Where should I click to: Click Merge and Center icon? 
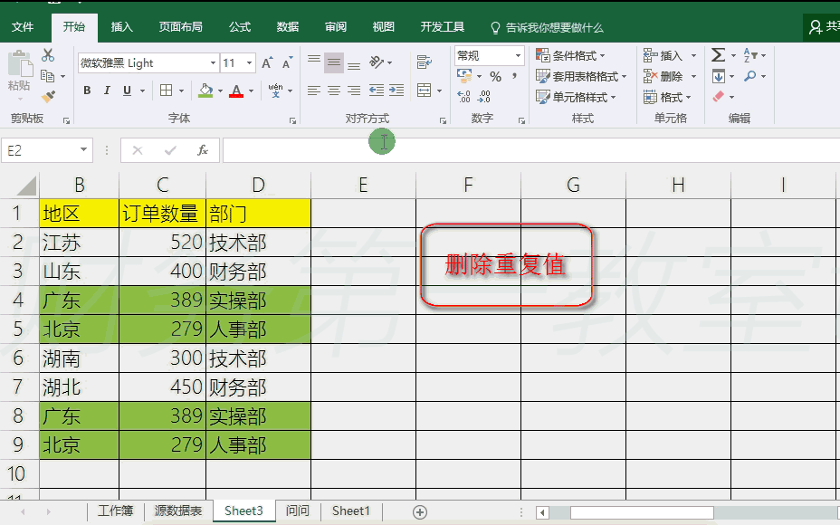pos(425,90)
